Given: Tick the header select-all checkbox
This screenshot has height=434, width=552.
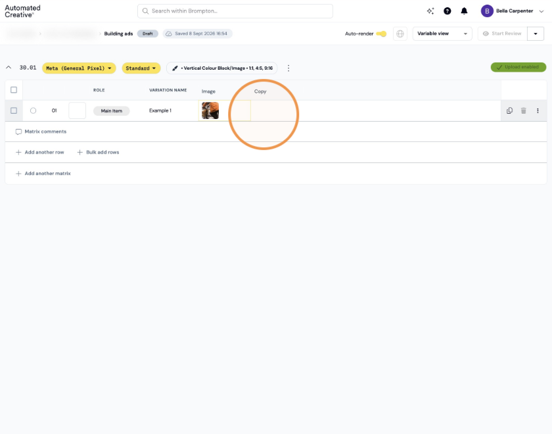Looking at the screenshot, I should coord(14,90).
